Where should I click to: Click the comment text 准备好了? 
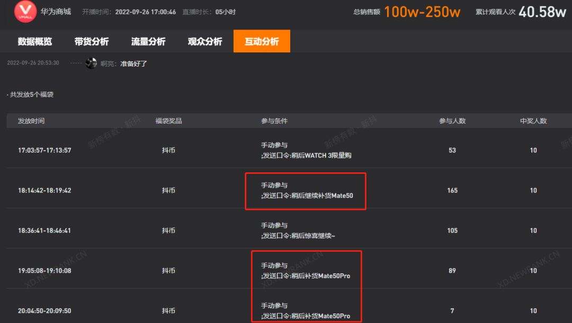click(133, 64)
